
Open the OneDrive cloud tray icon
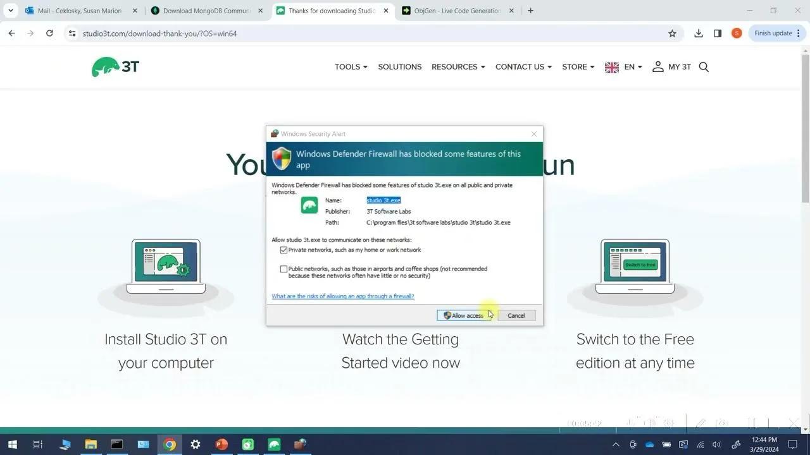[x=649, y=444]
